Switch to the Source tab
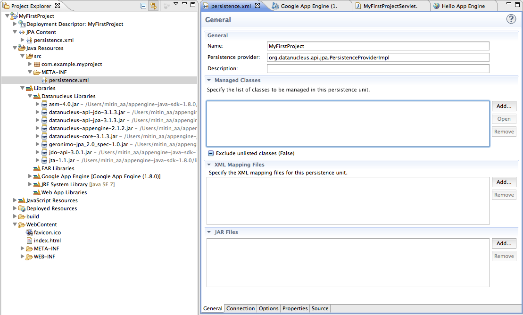Image resolution: width=523 pixels, height=315 pixels. 320,308
